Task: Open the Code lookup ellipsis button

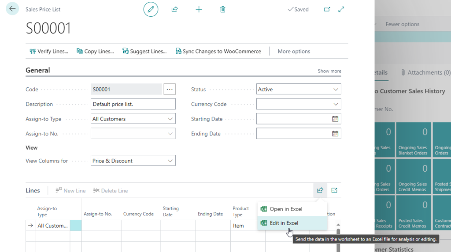Action: 170,90
